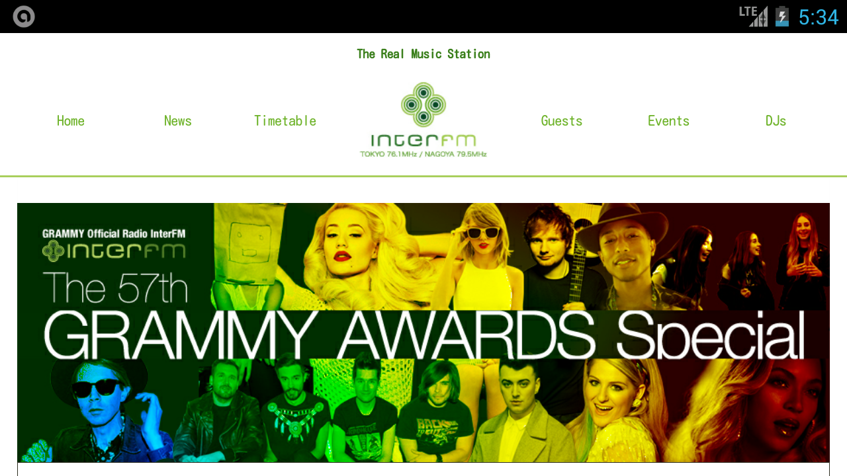Screen dimensions: 847x476
Task: Tap the charging battery icon
Action: click(x=782, y=16)
